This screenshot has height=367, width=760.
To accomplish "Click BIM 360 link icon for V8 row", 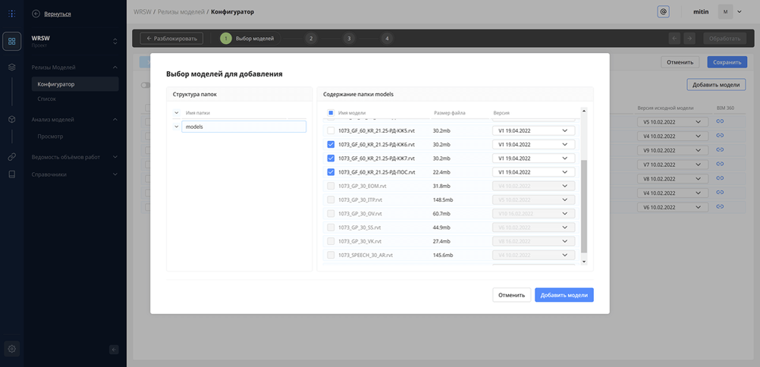I will pos(720,178).
